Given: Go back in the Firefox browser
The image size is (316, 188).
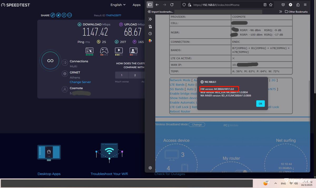Looking at the screenshot, I should [x=157, y=5].
